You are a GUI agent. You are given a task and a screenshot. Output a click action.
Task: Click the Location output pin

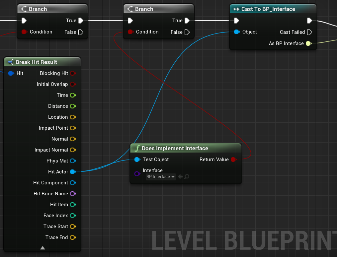click(x=73, y=117)
